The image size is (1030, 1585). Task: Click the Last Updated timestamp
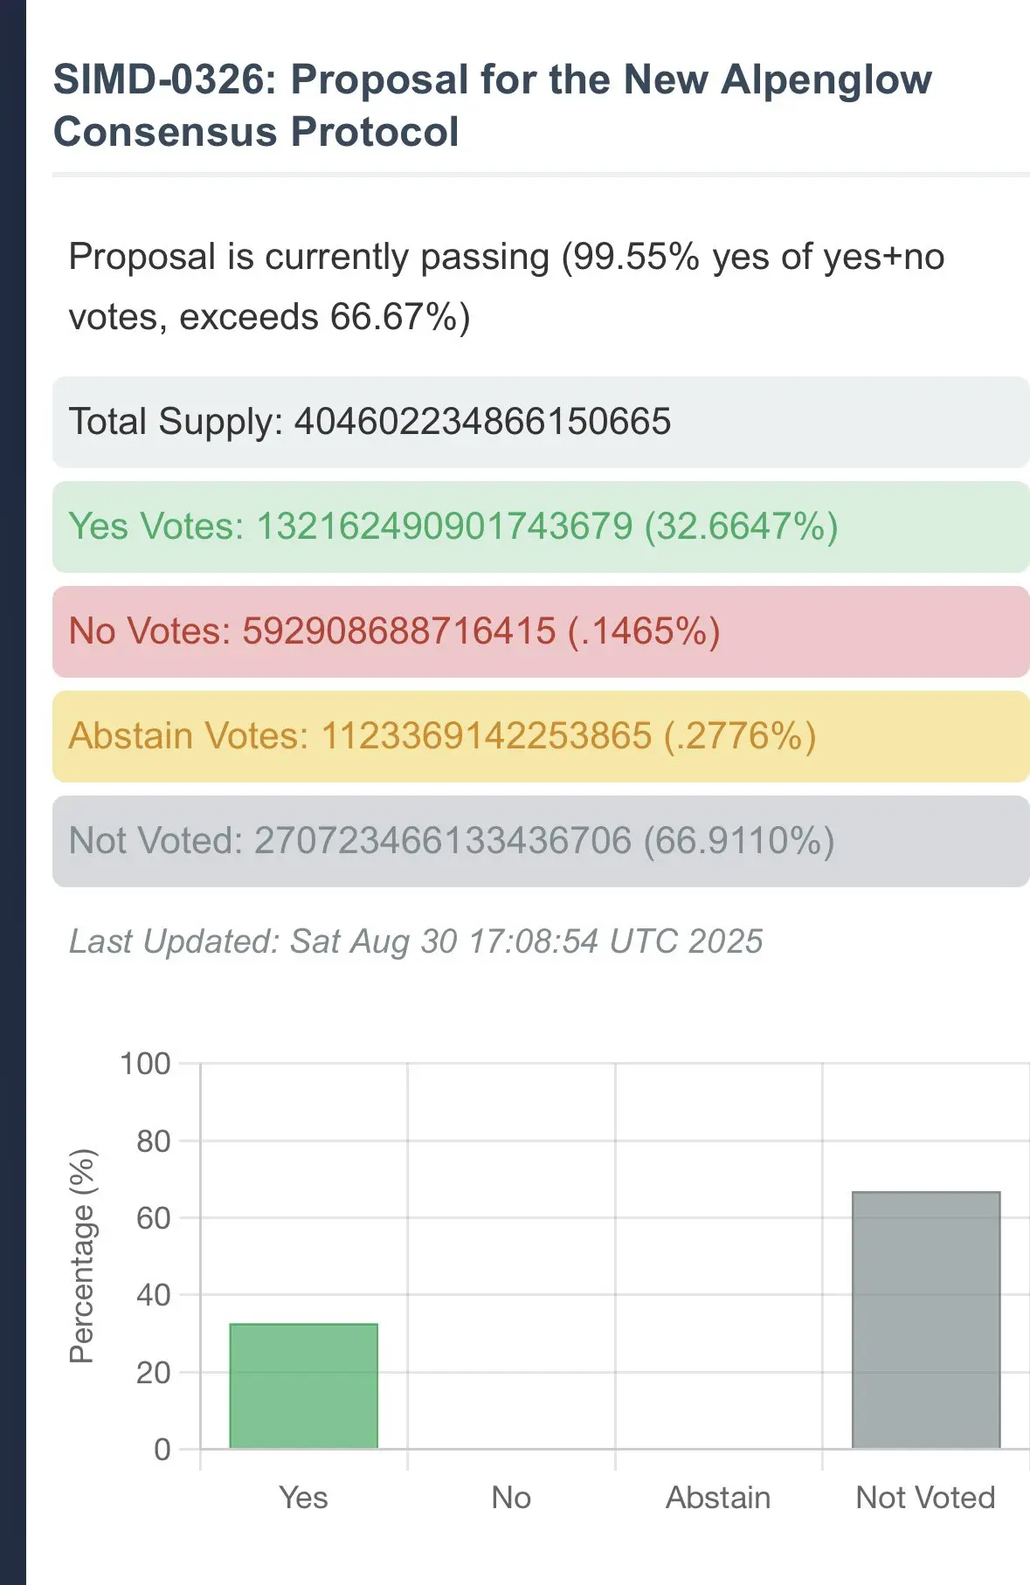pos(416,941)
